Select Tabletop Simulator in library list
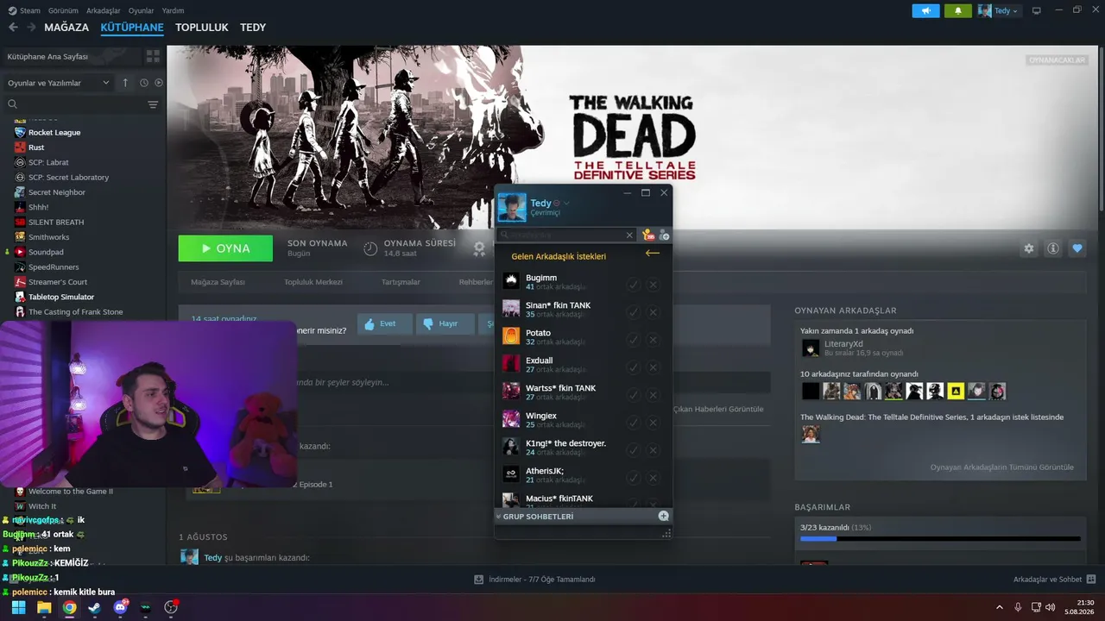Screen dimensions: 1105x621 pos(61,297)
